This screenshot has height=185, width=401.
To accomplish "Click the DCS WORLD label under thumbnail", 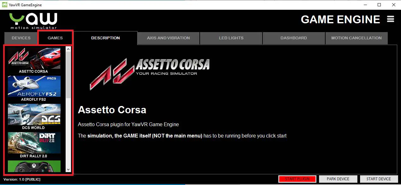I will tap(33, 128).
